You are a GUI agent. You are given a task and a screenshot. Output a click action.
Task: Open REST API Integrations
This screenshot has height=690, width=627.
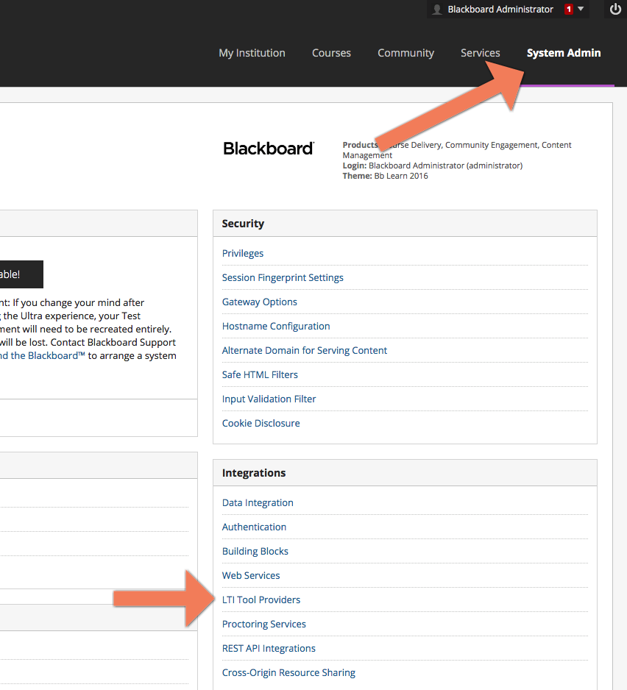coord(269,648)
